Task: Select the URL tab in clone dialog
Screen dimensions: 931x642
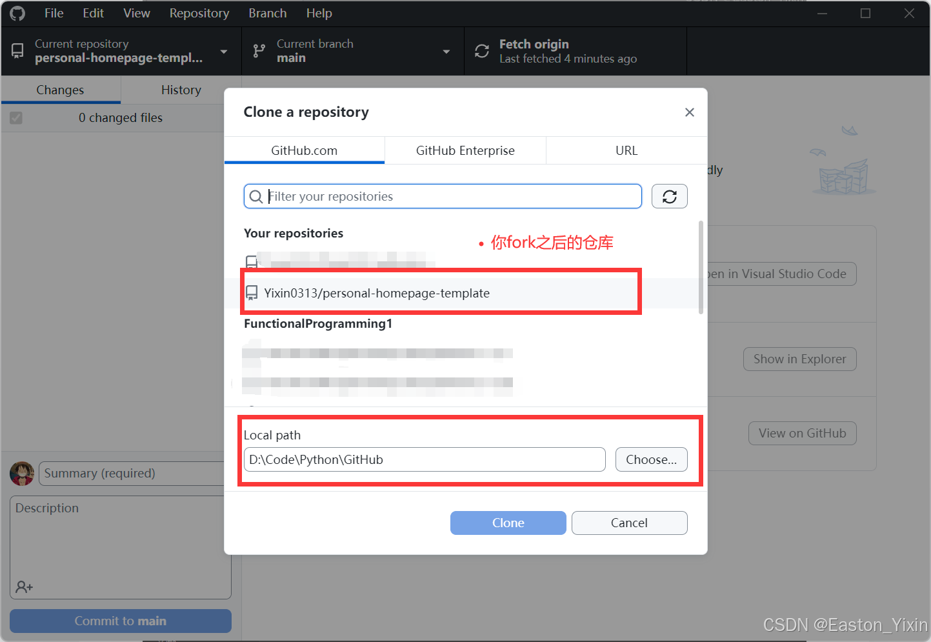Action: click(626, 150)
